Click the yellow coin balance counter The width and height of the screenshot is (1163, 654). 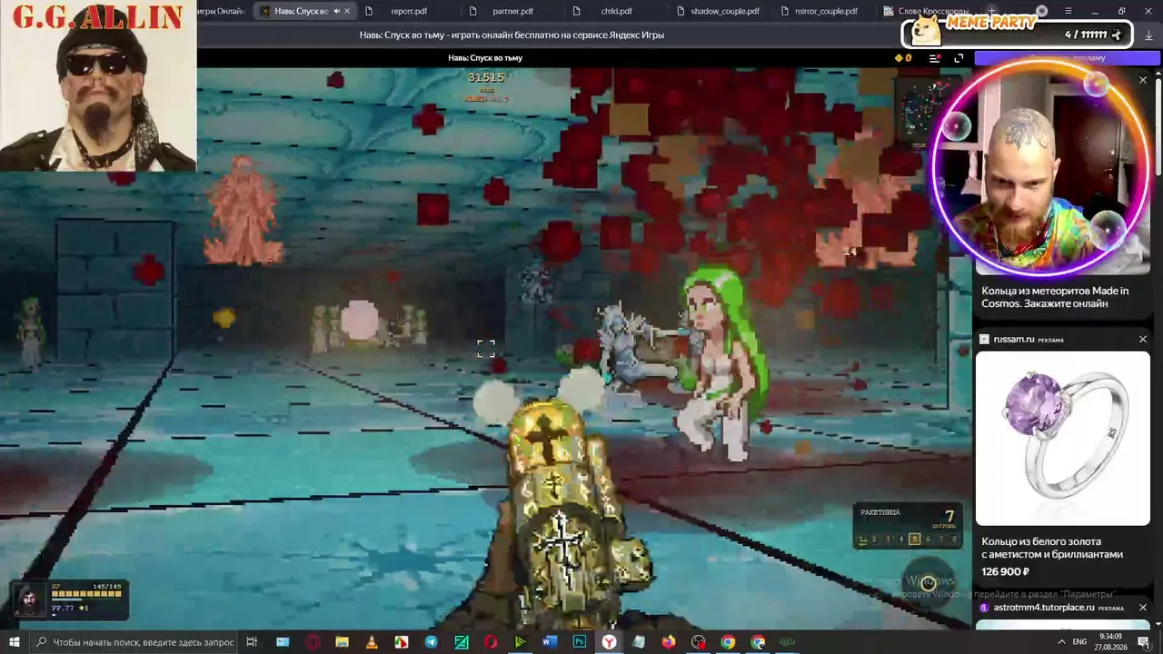click(903, 58)
